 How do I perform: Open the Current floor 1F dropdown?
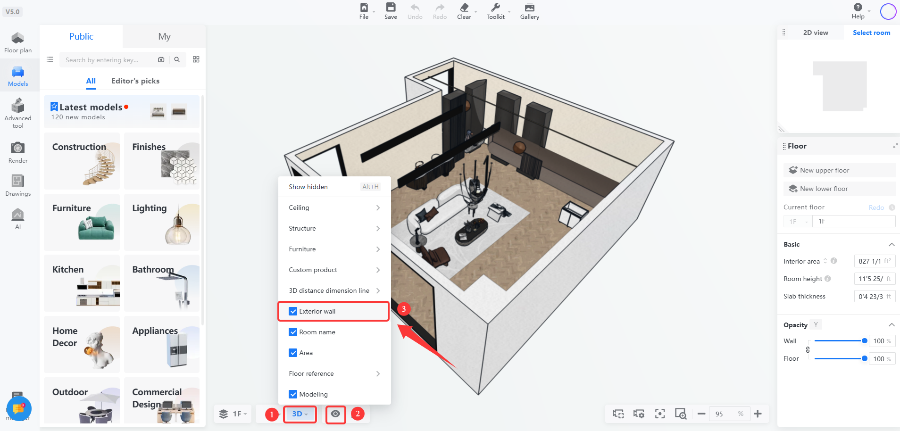(x=798, y=221)
